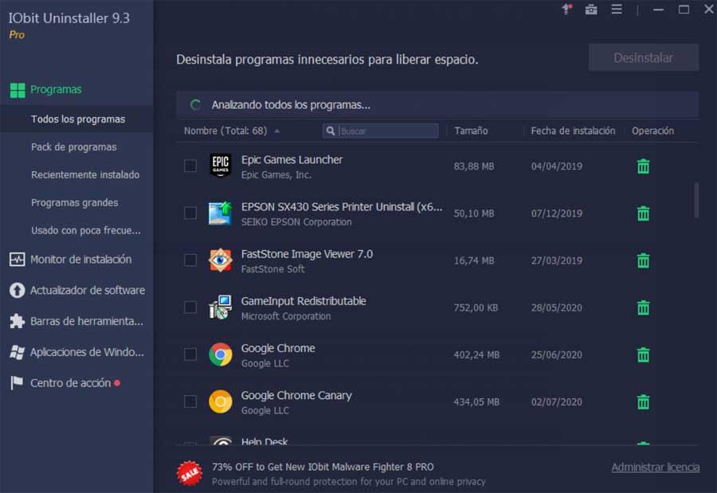Click the program list vertical scrollbar
717x493 pixels.
point(696,201)
